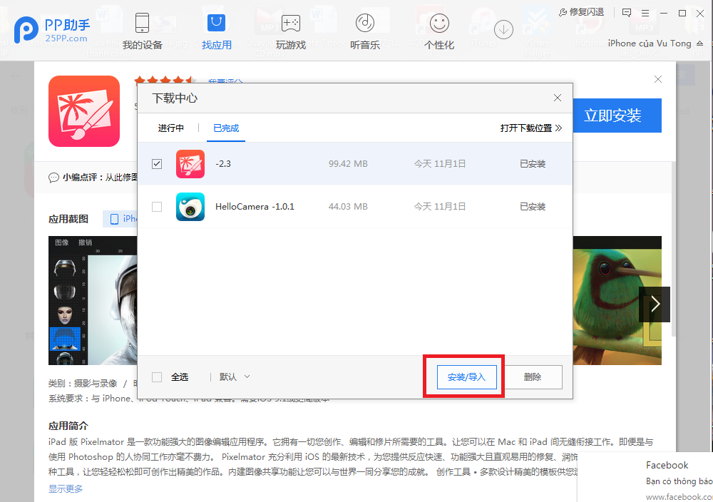Click the Facebook notification popup

pyautogui.click(x=645, y=477)
